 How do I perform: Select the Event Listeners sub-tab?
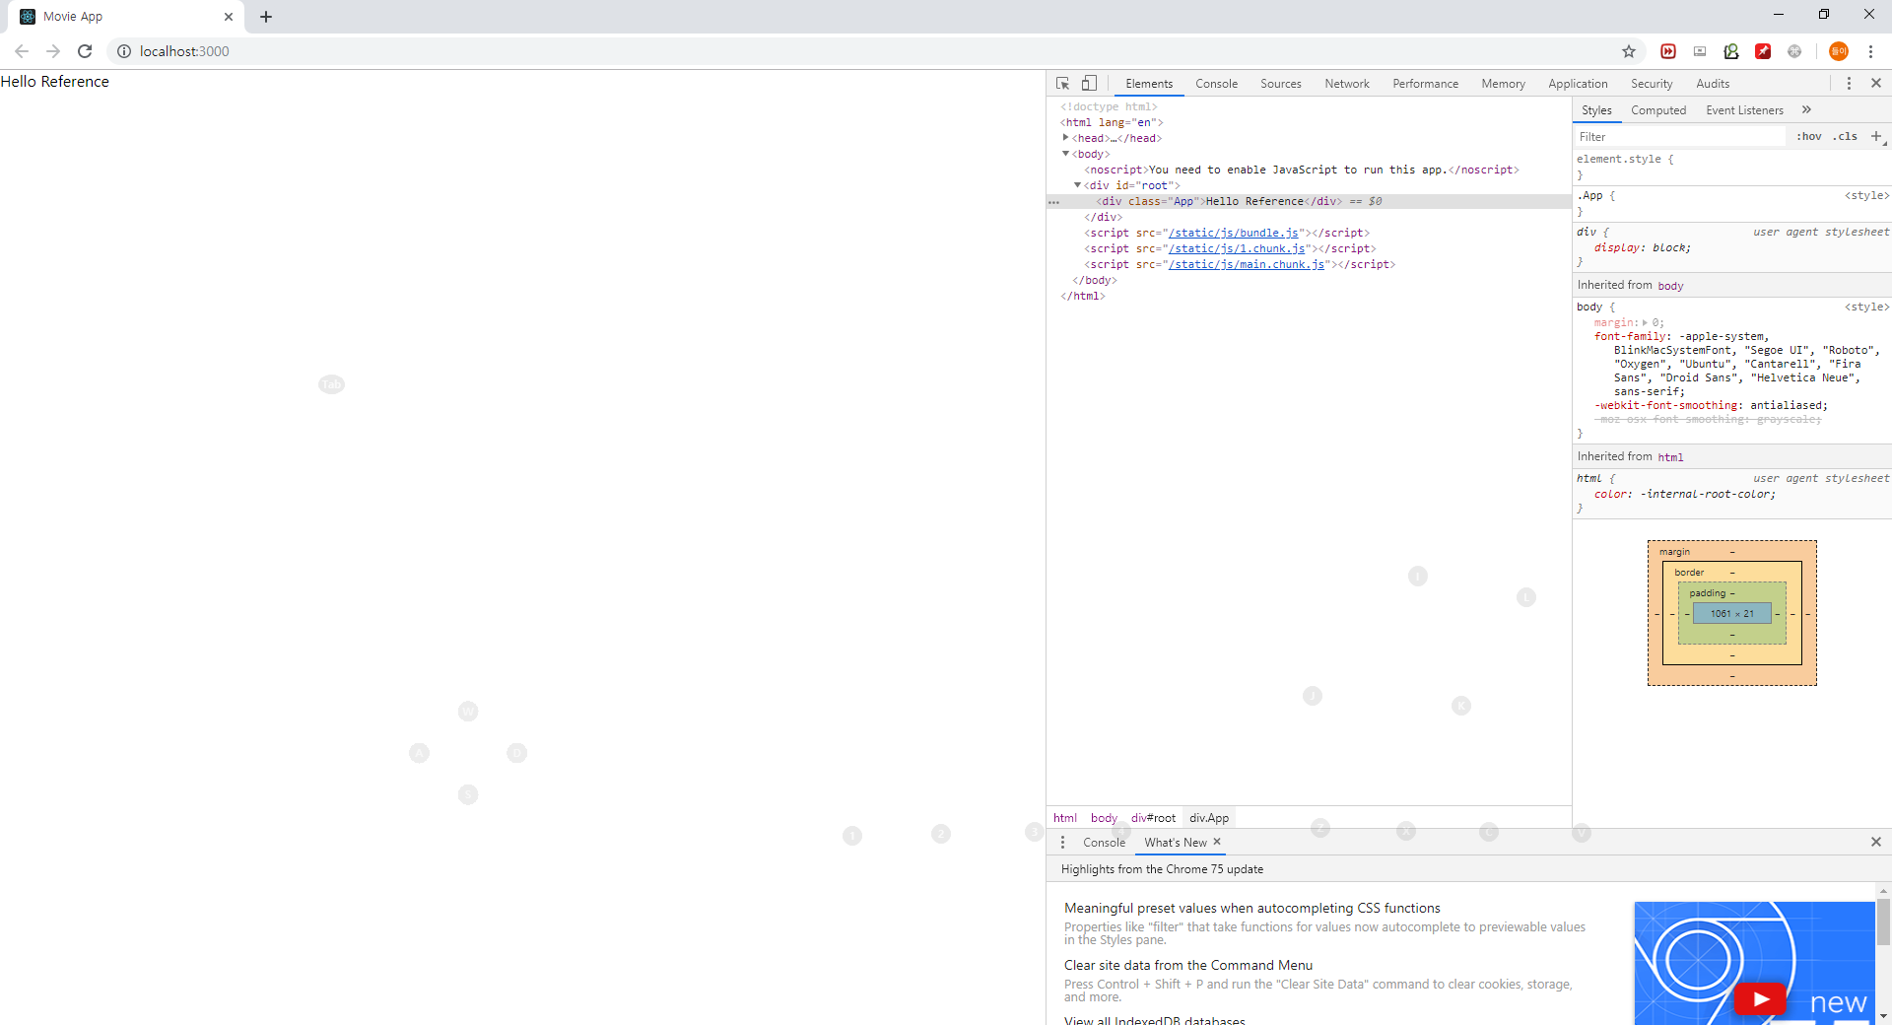[1745, 110]
